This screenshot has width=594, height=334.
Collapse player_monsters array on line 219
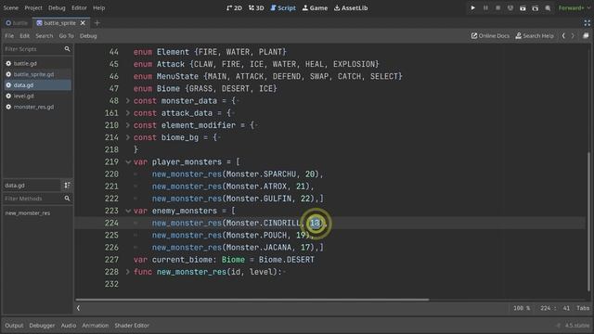128,161
